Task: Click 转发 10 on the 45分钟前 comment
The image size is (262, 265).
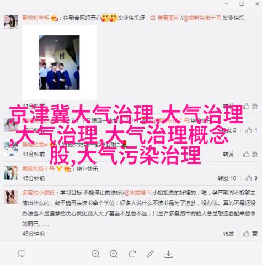Action: (x=227, y=178)
